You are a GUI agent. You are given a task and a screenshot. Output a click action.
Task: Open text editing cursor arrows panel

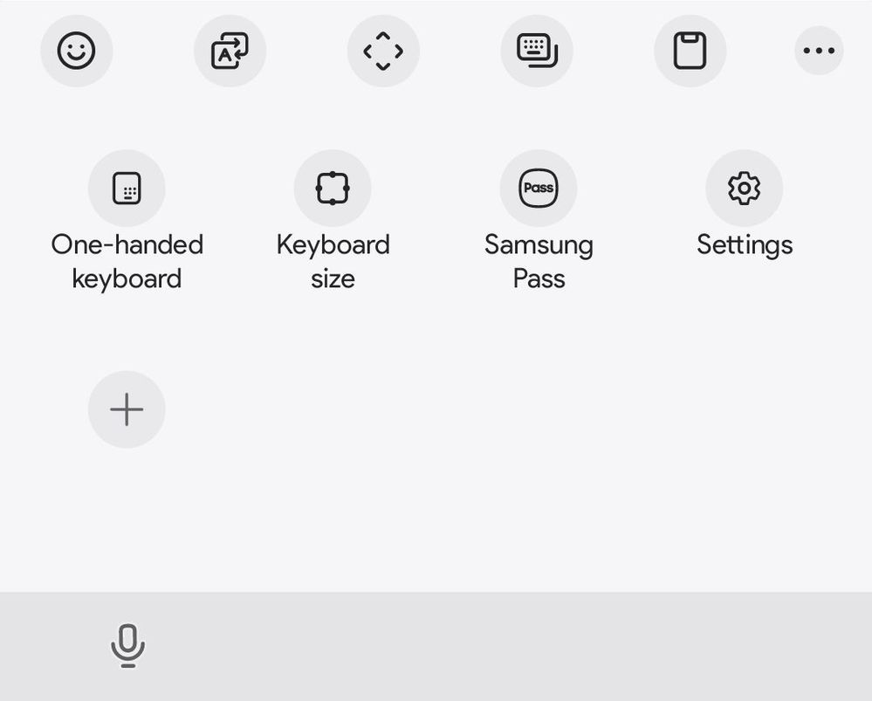pos(383,51)
